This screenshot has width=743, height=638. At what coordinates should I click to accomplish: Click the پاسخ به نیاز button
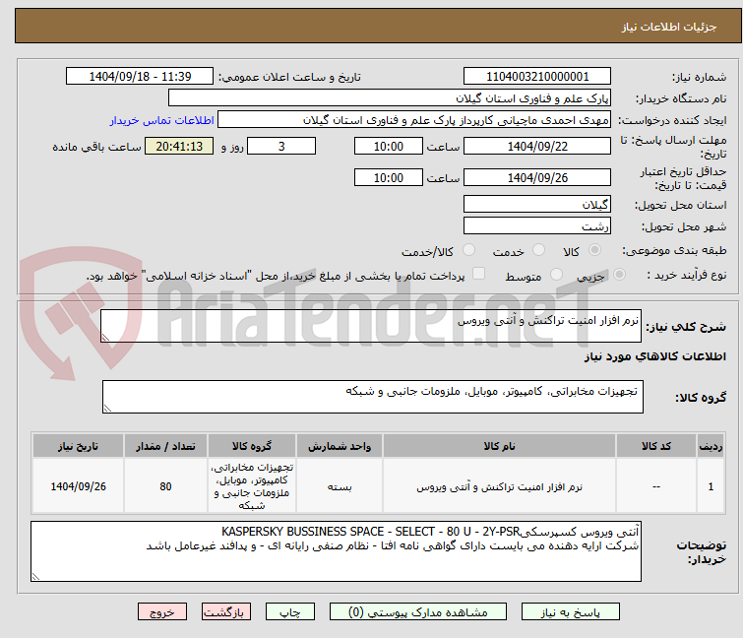pos(571,611)
